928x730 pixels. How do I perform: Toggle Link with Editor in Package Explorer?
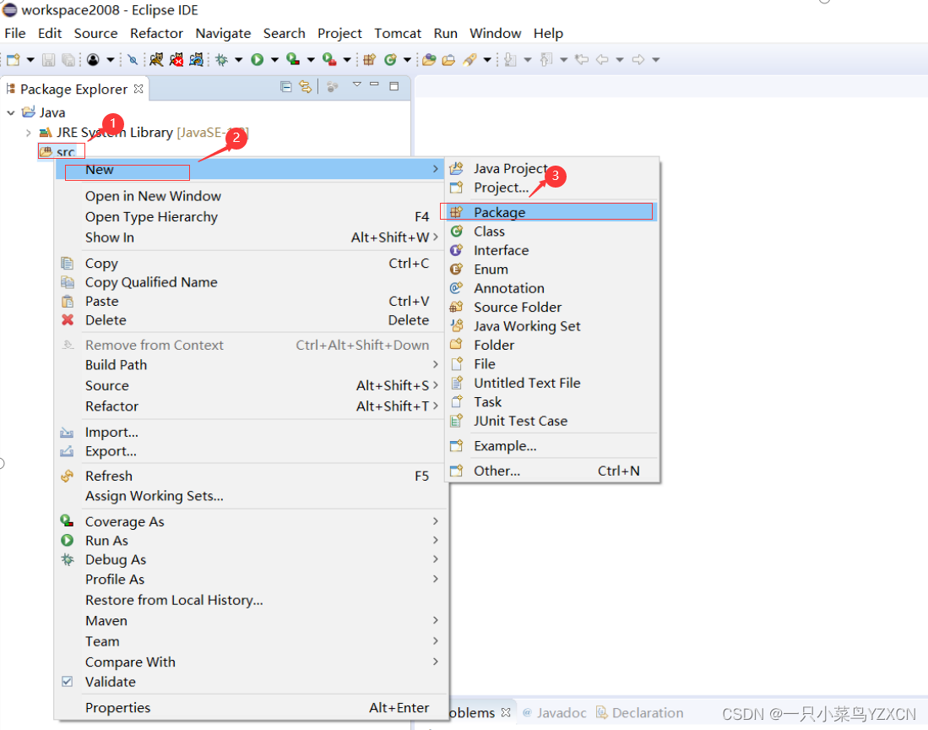click(x=306, y=87)
